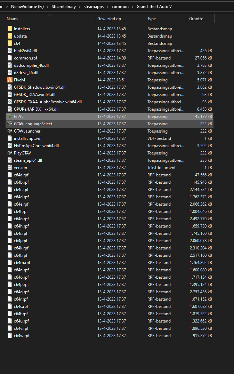Click the x64w.rpf file icon

(x=10, y=336)
